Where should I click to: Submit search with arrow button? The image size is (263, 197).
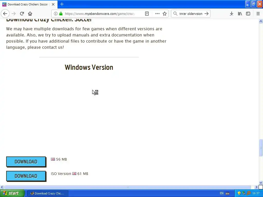(206, 14)
